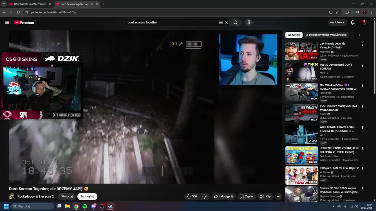Click Klip to create a clip
The image size is (376, 211).
(x=265, y=196)
